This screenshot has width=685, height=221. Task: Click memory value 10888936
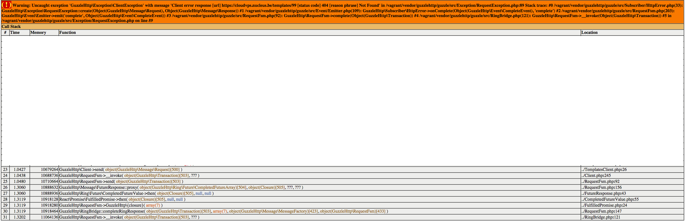pos(50,193)
